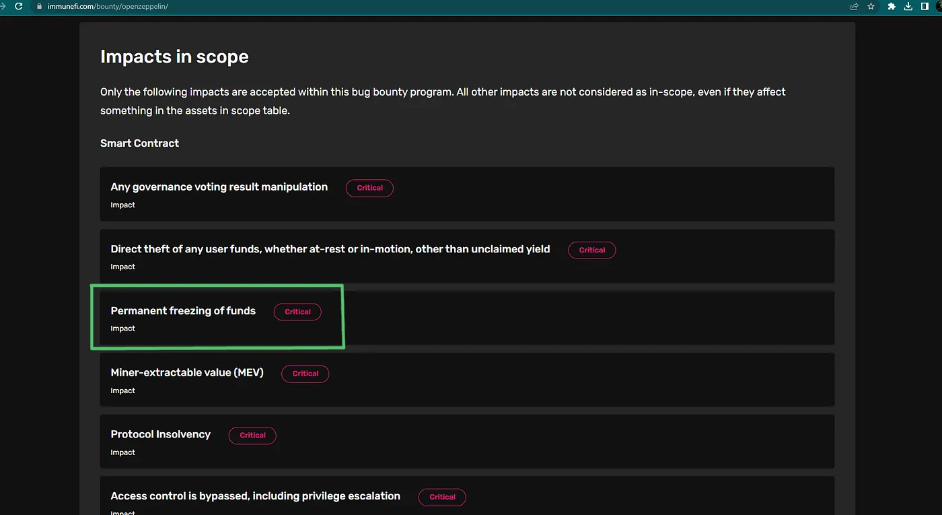
Task: Click the padlock site info icon
Action: [x=40, y=7]
